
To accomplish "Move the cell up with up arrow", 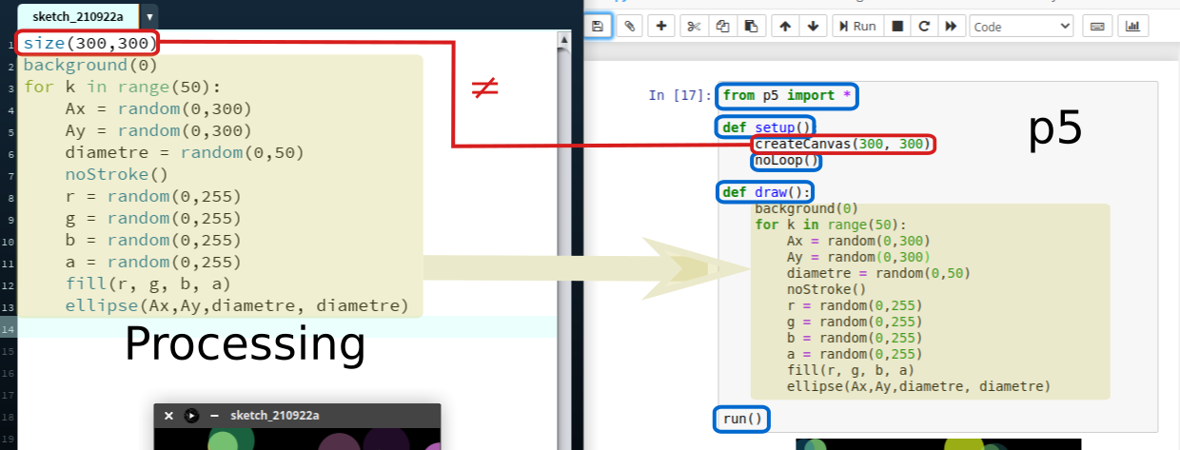I will click(784, 27).
